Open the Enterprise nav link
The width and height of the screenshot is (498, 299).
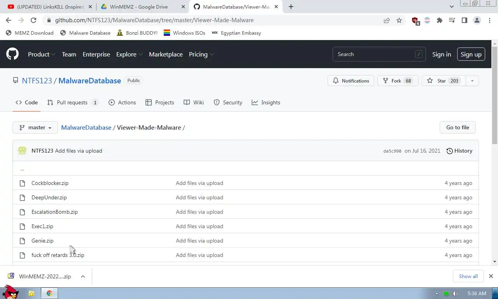pos(96,54)
